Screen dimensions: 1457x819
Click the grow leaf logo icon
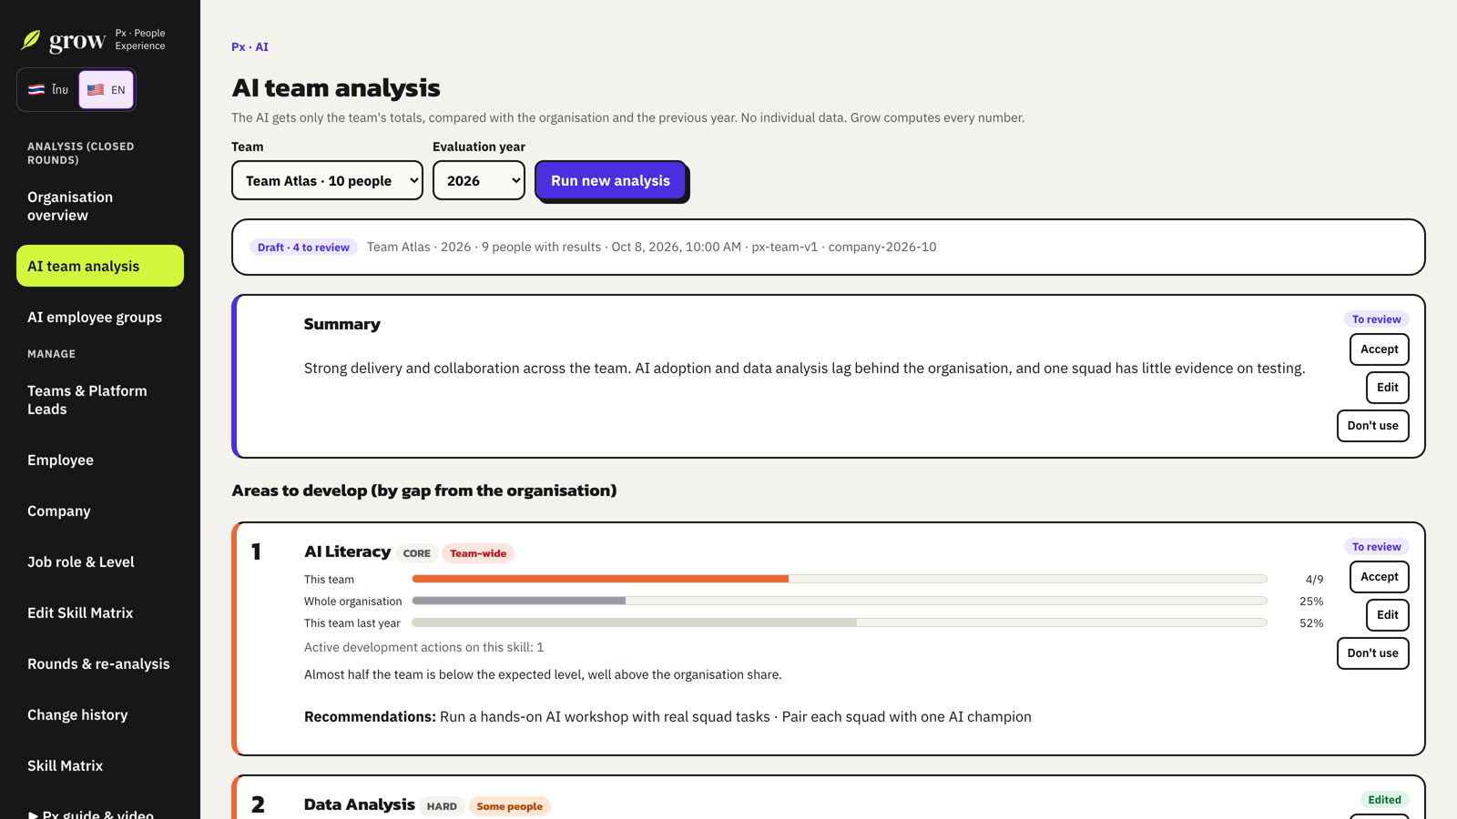coord(31,39)
